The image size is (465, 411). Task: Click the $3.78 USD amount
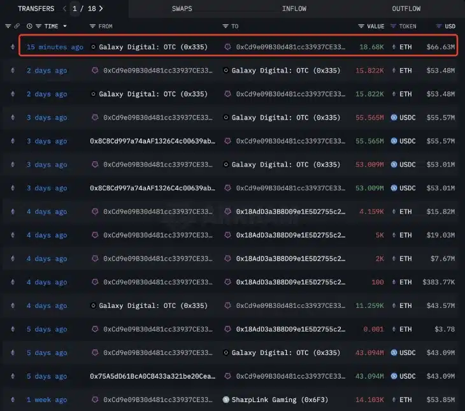445,329
